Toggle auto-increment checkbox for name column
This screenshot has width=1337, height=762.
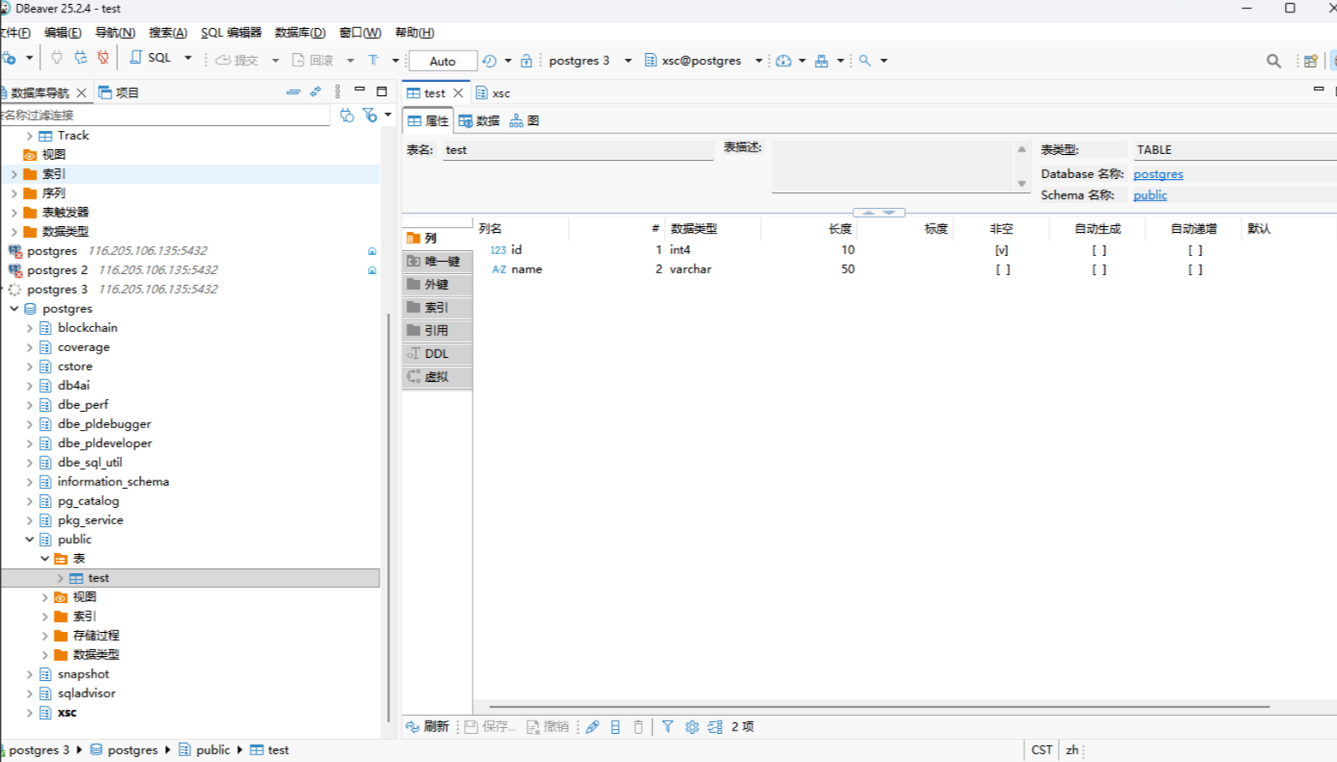(1195, 269)
